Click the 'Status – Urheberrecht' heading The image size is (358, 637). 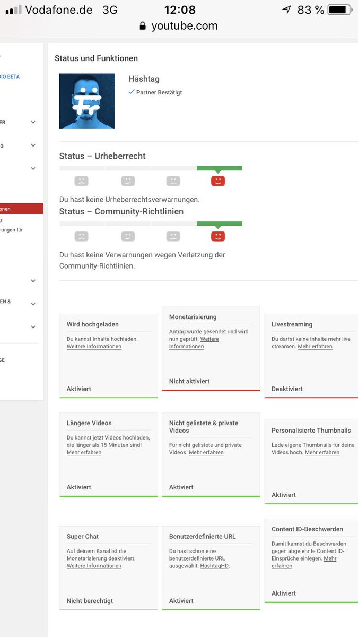(102, 156)
